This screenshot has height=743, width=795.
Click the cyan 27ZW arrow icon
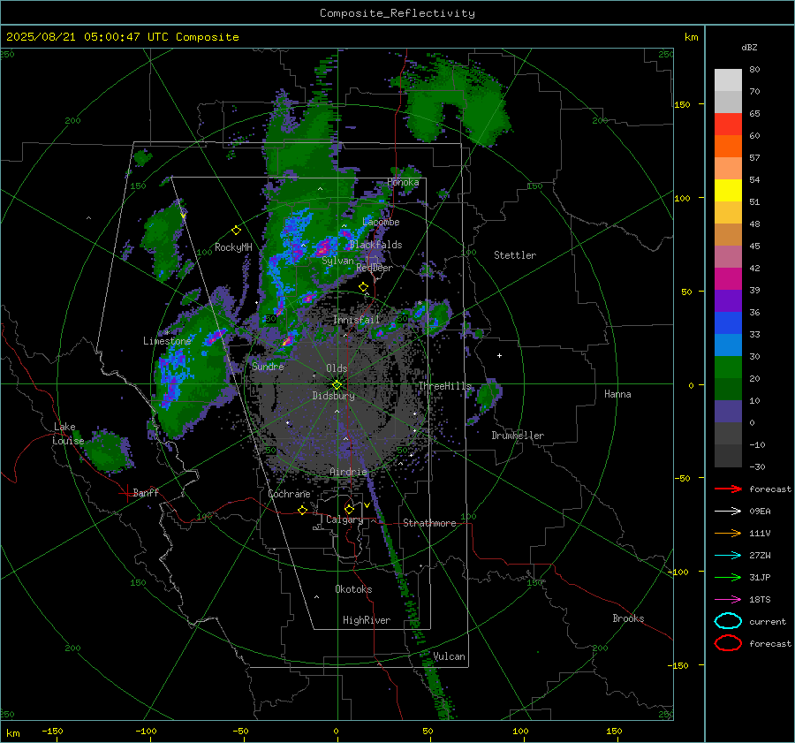(728, 556)
